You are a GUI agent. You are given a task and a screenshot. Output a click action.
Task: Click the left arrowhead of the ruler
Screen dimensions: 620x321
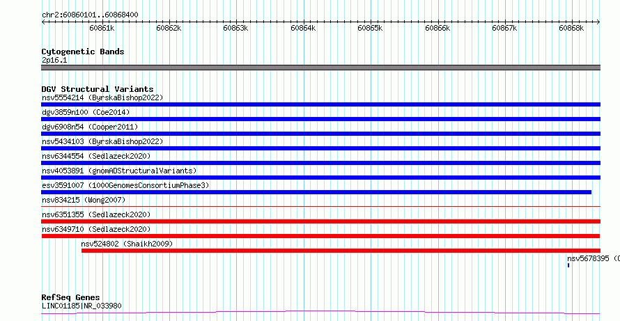click(x=43, y=22)
